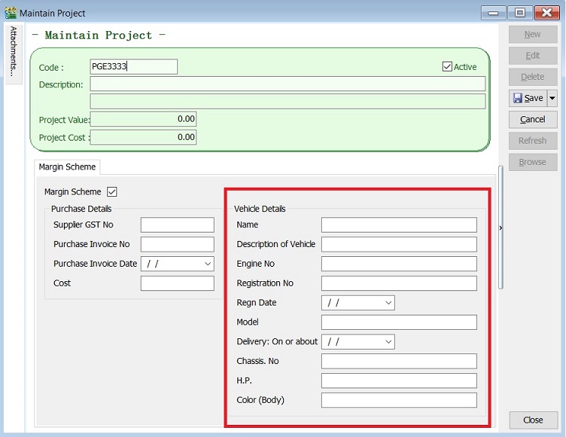Click into the Supplier GST No field
Viewport: 566px width, 437px height.
177,225
